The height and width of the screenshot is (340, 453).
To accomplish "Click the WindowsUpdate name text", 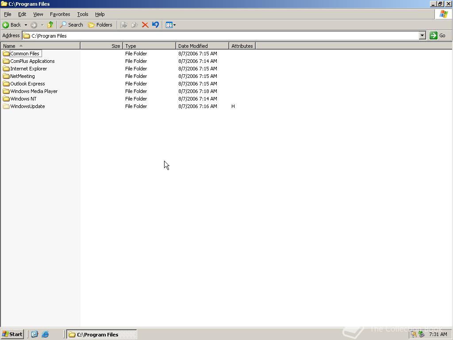I will (x=27, y=106).
